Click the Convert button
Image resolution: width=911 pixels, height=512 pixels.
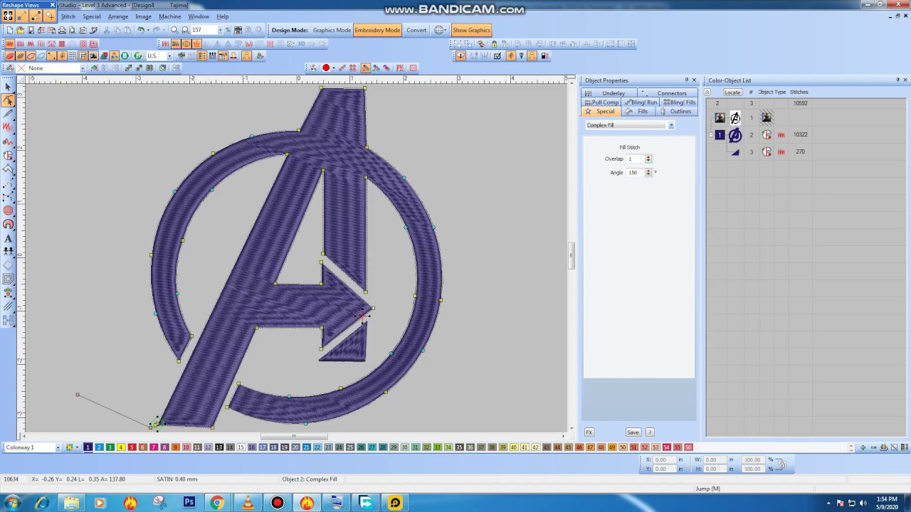[416, 30]
